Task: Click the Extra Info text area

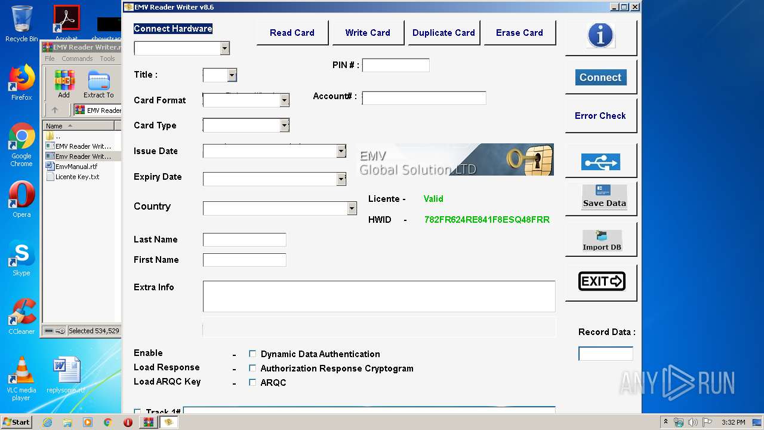Action: pos(379,296)
